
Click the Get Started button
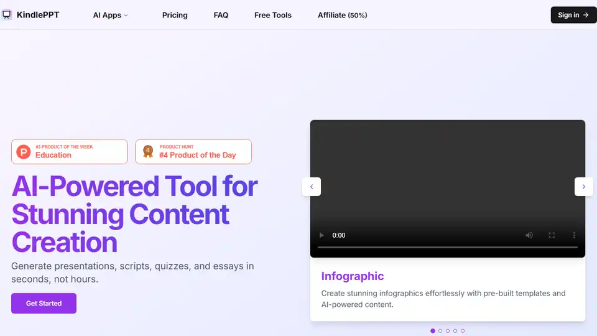pyautogui.click(x=44, y=303)
